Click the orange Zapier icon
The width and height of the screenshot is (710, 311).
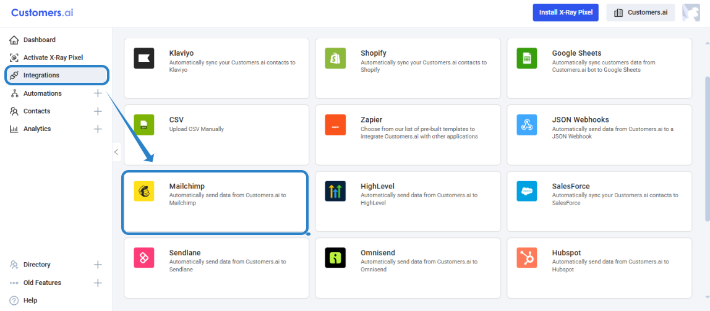click(335, 125)
